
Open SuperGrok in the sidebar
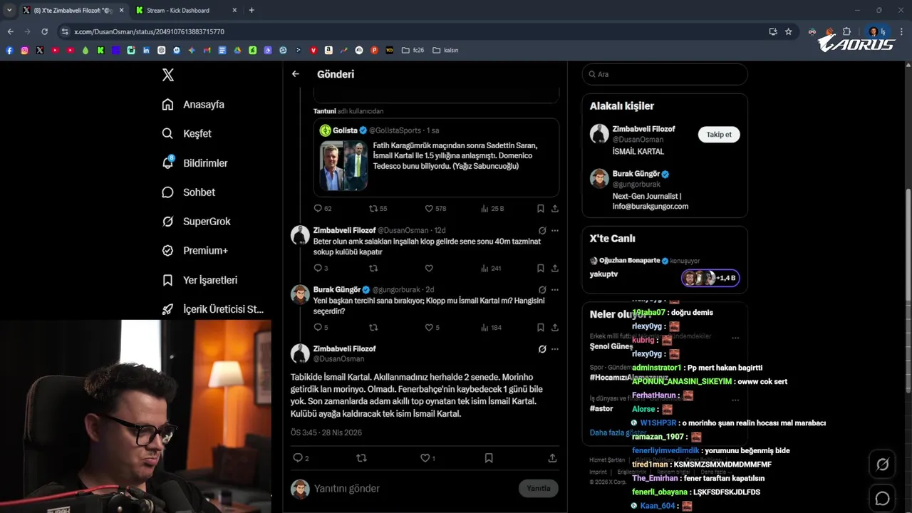coord(197,222)
